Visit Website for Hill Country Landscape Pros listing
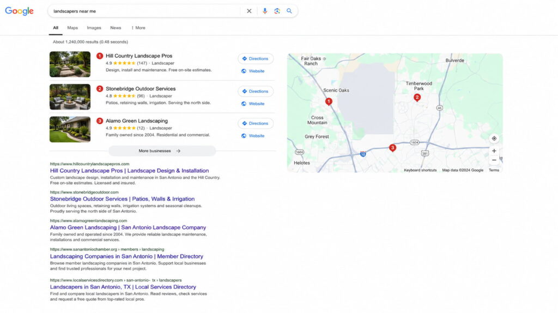Screen dimensions: 558x313 coord(253,71)
